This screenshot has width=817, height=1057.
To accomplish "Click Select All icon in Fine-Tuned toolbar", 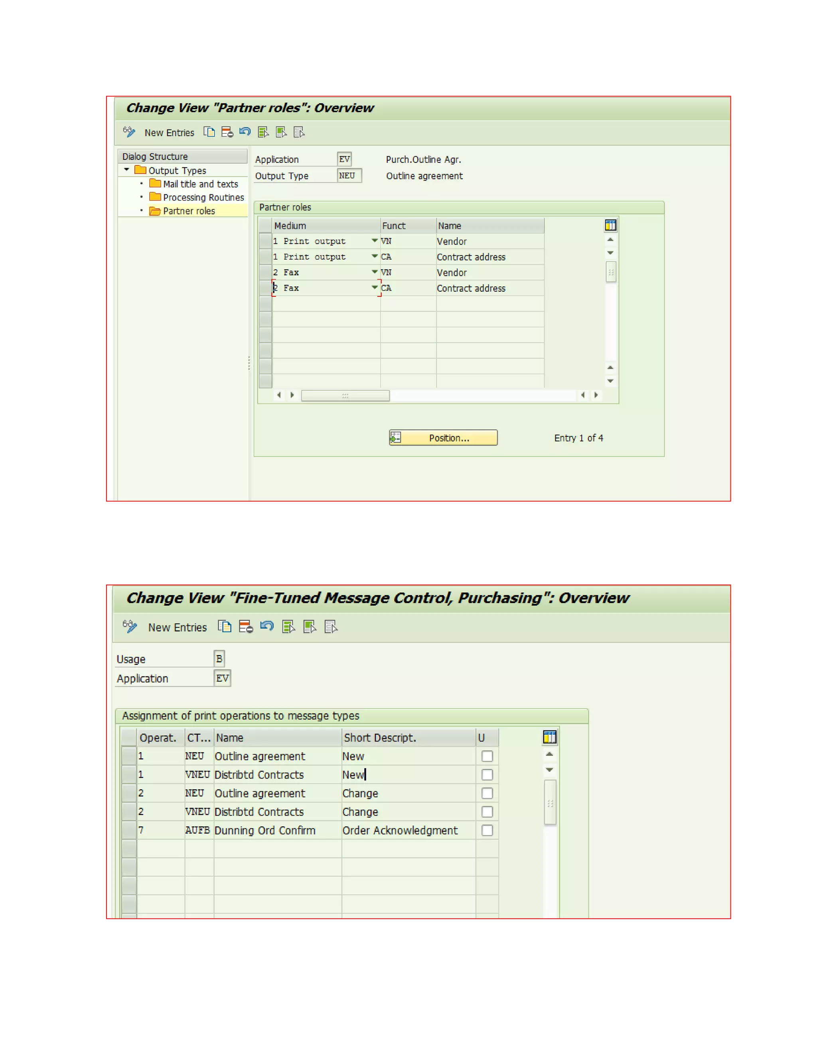I will [x=289, y=627].
